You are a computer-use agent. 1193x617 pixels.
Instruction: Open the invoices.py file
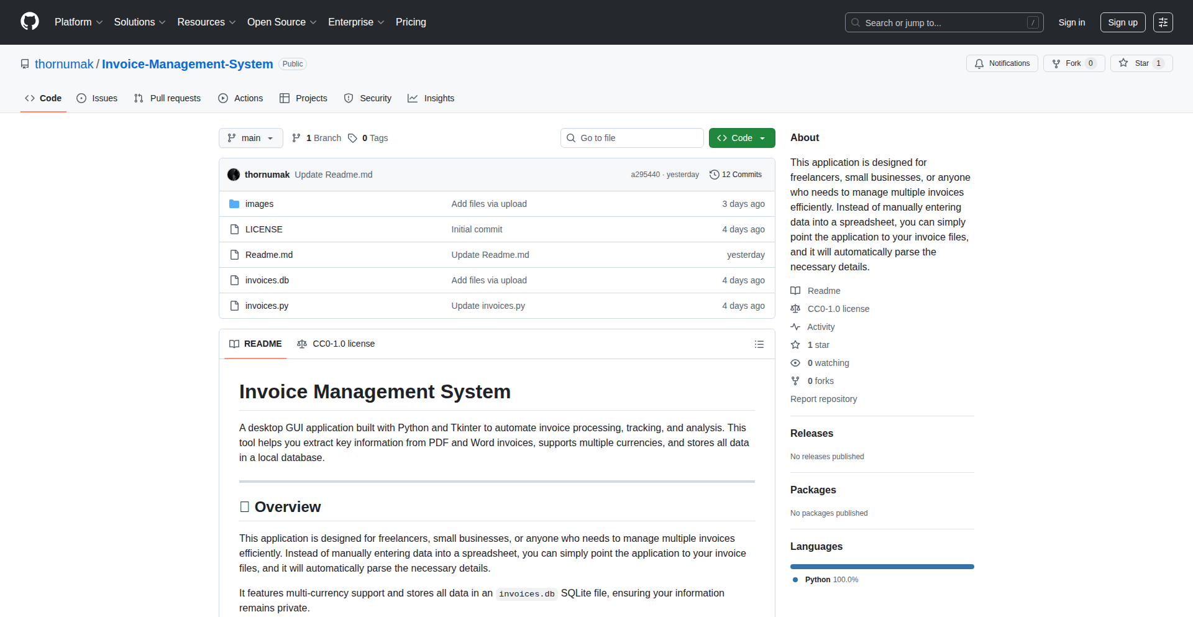[267, 306]
